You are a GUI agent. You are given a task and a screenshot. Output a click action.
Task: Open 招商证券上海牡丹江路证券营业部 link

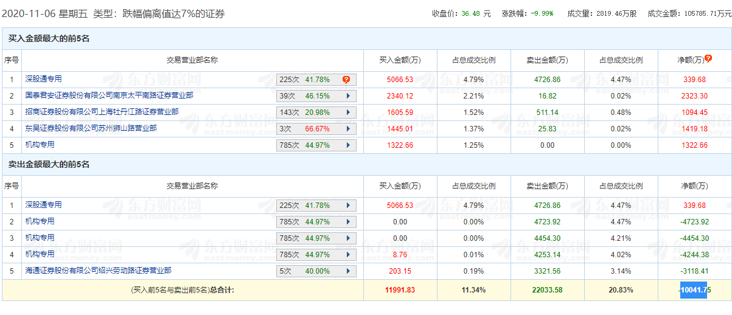[x=102, y=112]
